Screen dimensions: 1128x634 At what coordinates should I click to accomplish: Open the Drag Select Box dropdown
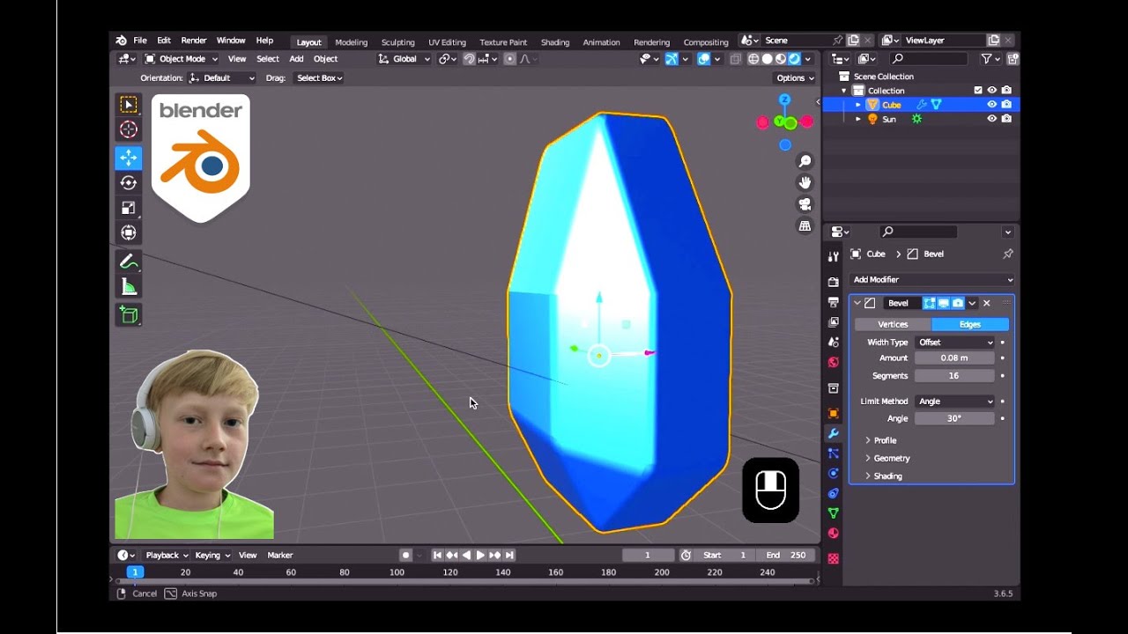319,77
